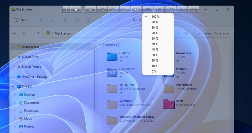Expand OneDrive - Personal tree node

(x=13, y=77)
